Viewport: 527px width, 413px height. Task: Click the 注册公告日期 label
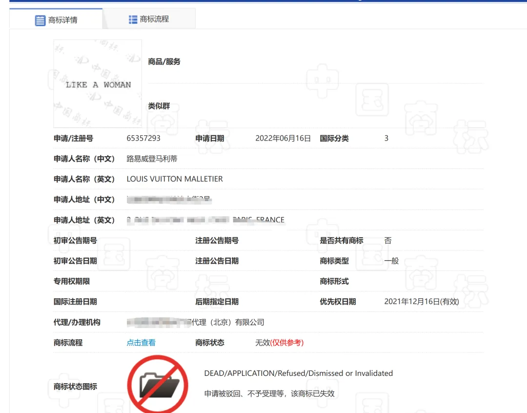[x=217, y=261]
